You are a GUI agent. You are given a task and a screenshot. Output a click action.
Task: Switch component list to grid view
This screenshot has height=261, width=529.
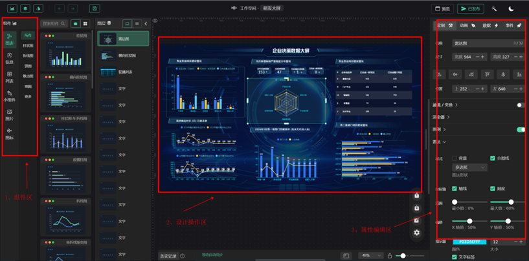(x=85, y=23)
